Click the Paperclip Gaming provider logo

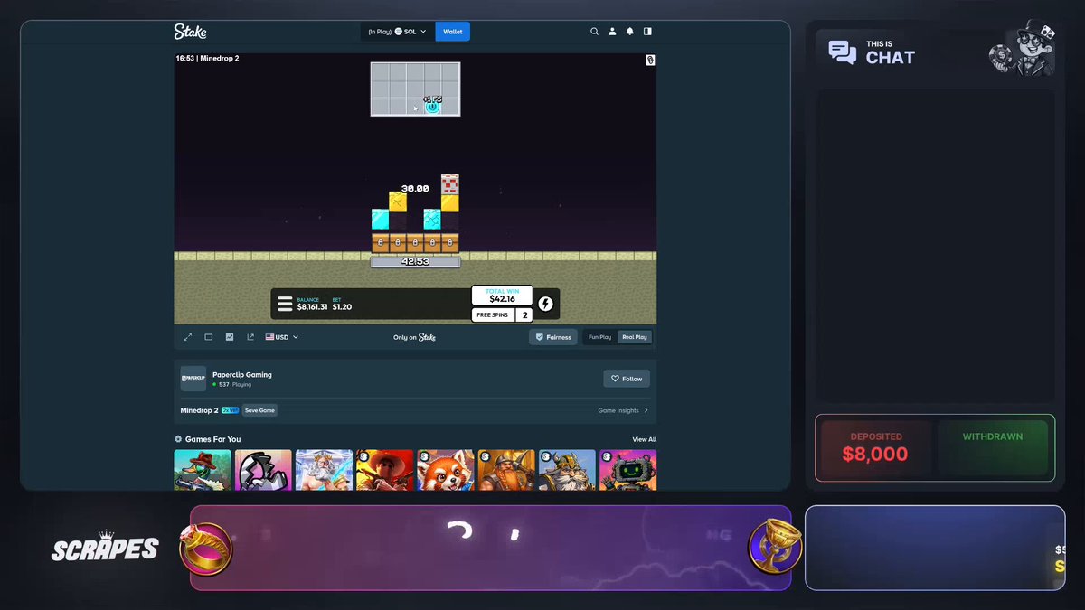click(193, 379)
